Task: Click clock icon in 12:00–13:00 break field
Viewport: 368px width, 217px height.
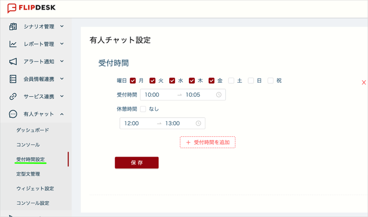Action: click(198, 123)
